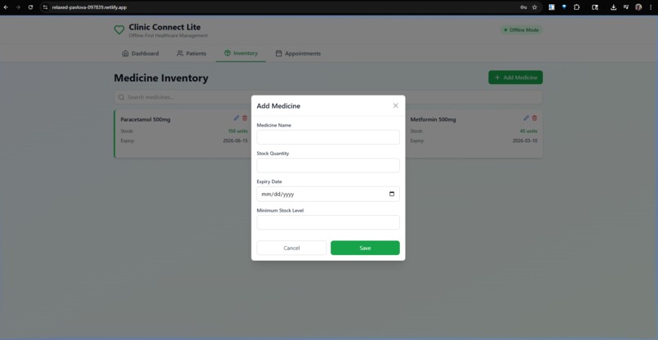Open the browser extensions puzzle icon
Viewport: 658px width, 340px height.
(576, 7)
